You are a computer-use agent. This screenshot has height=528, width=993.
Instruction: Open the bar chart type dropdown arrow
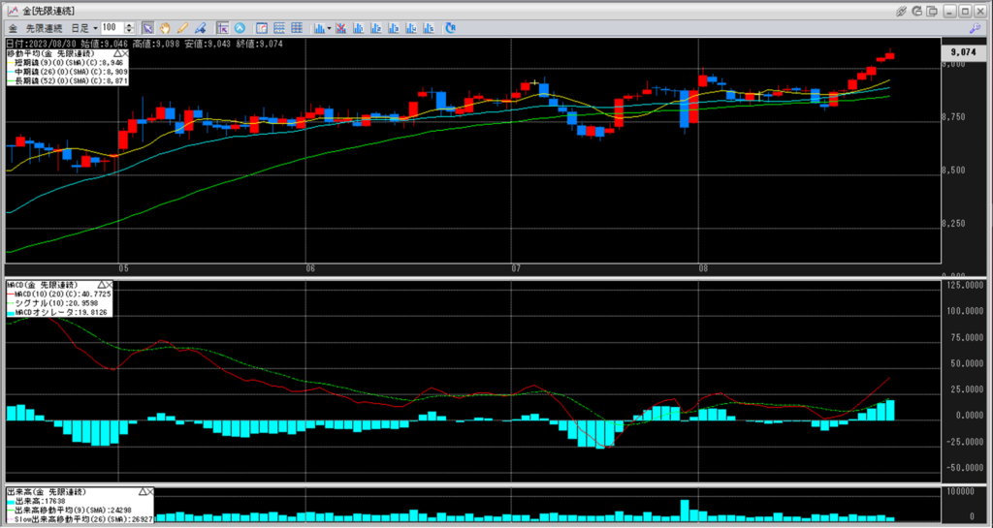[x=330, y=27]
